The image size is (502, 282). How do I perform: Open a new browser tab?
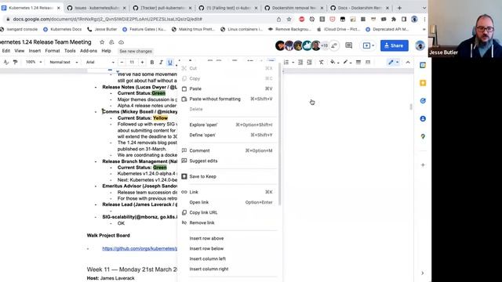pyautogui.click(x=399, y=8)
